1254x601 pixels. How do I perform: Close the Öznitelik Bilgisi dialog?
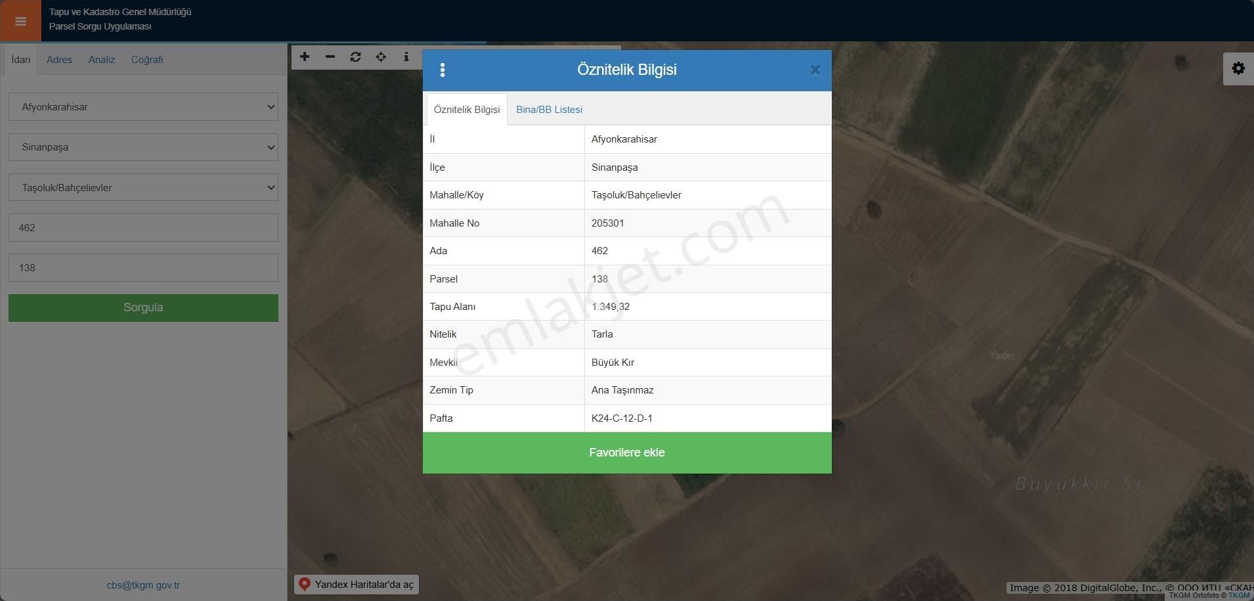pyautogui.click(x=815, y=70)
